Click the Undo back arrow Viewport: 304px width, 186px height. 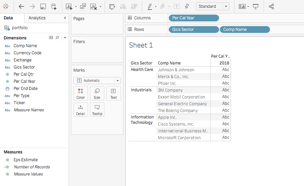(x=21, y=6)
